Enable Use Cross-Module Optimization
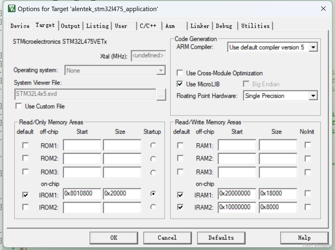The width and height of the screenshot is (335, 250). (x=180, y=73)
